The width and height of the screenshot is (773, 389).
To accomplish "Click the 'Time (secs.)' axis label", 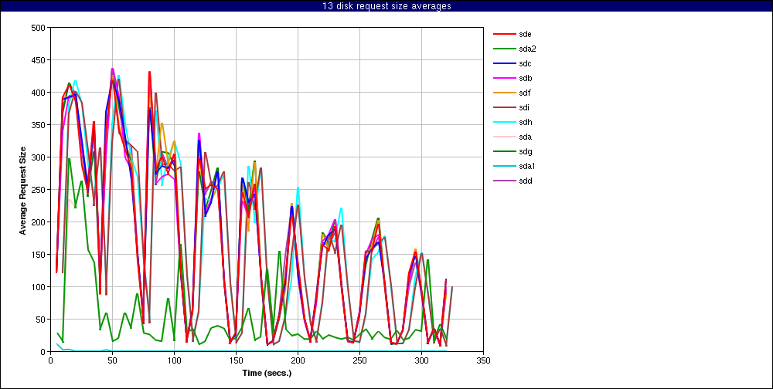I will [x=267, y=373].
